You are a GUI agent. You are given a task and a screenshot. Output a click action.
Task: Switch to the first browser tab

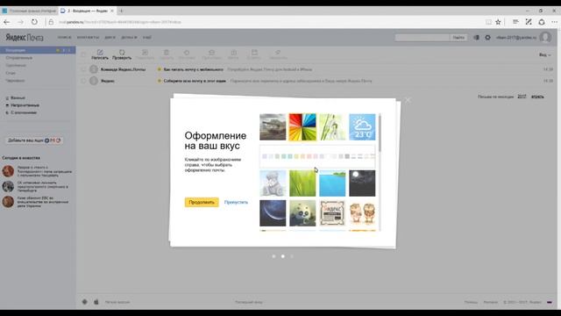29,11
